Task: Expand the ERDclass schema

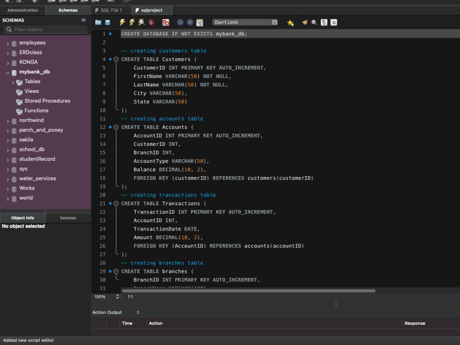Action: 8,53
